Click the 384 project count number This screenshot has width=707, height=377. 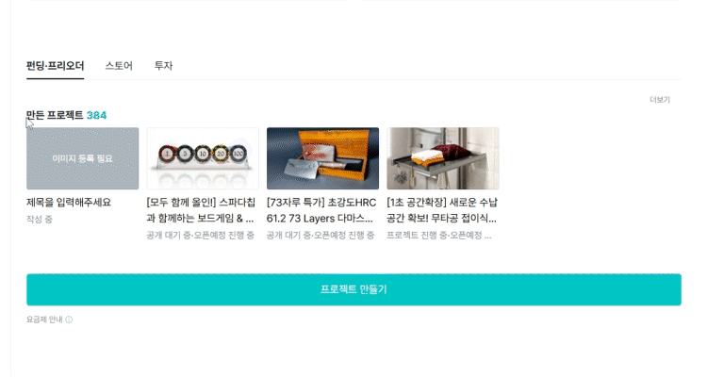point(96,115)
